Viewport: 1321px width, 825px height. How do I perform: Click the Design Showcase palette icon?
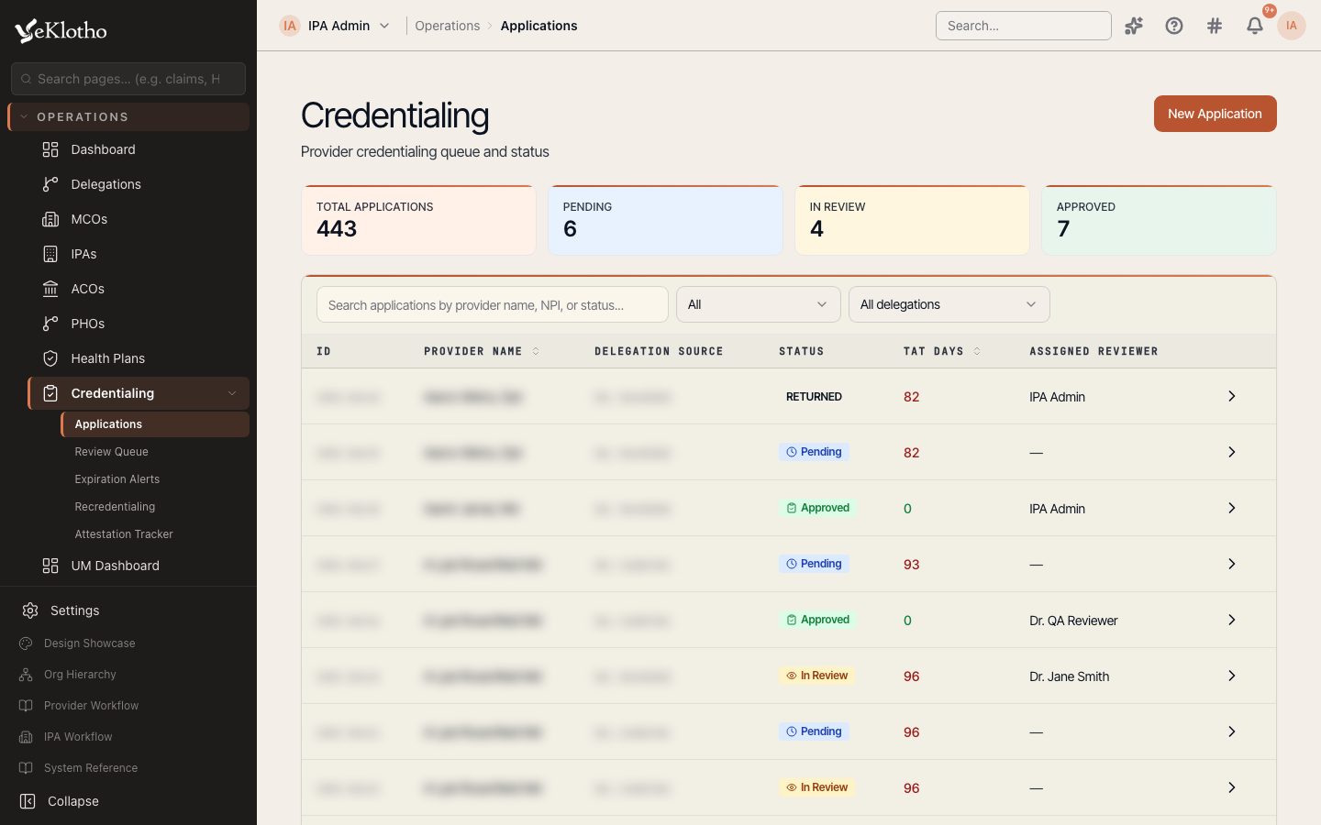tap(26, 643)
